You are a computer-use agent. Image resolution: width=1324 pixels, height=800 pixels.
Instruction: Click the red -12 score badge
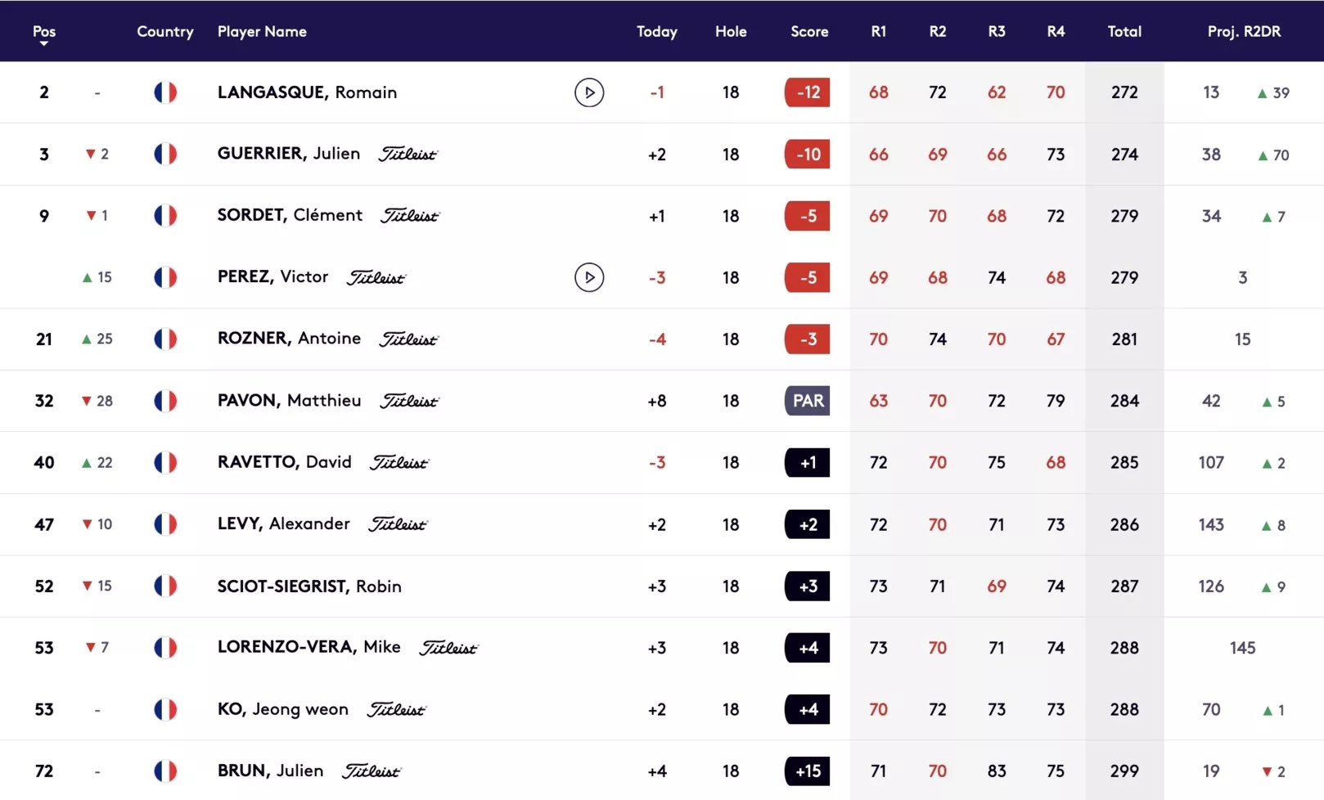click(x=807, y=92)
